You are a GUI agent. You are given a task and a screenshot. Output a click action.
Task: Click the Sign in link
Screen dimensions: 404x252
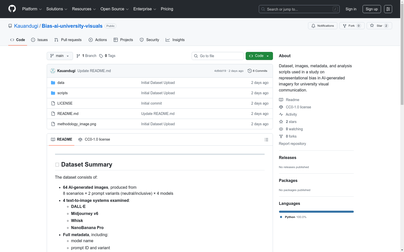(x=351, y=9)
